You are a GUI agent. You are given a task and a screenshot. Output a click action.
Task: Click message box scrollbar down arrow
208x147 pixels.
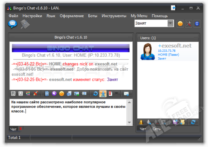point(129,122)
